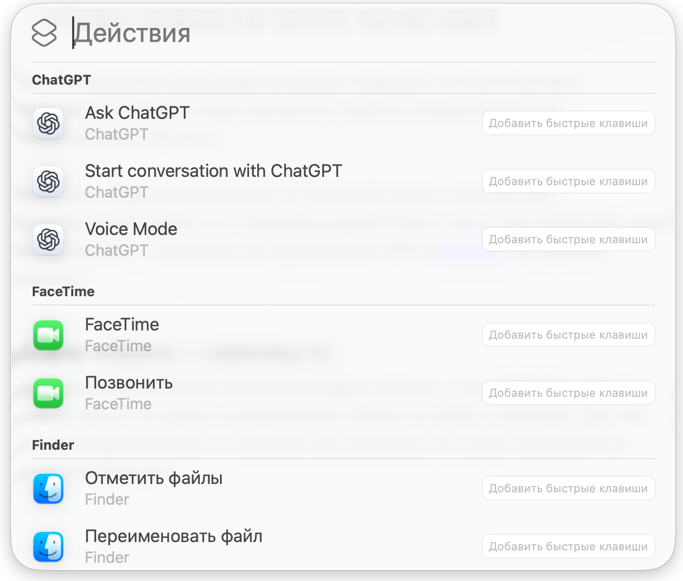Click the Finder icon beside Отметить файлы
Image resolution: width=683 pixels, height=581 pixels.
pos(48,489)
